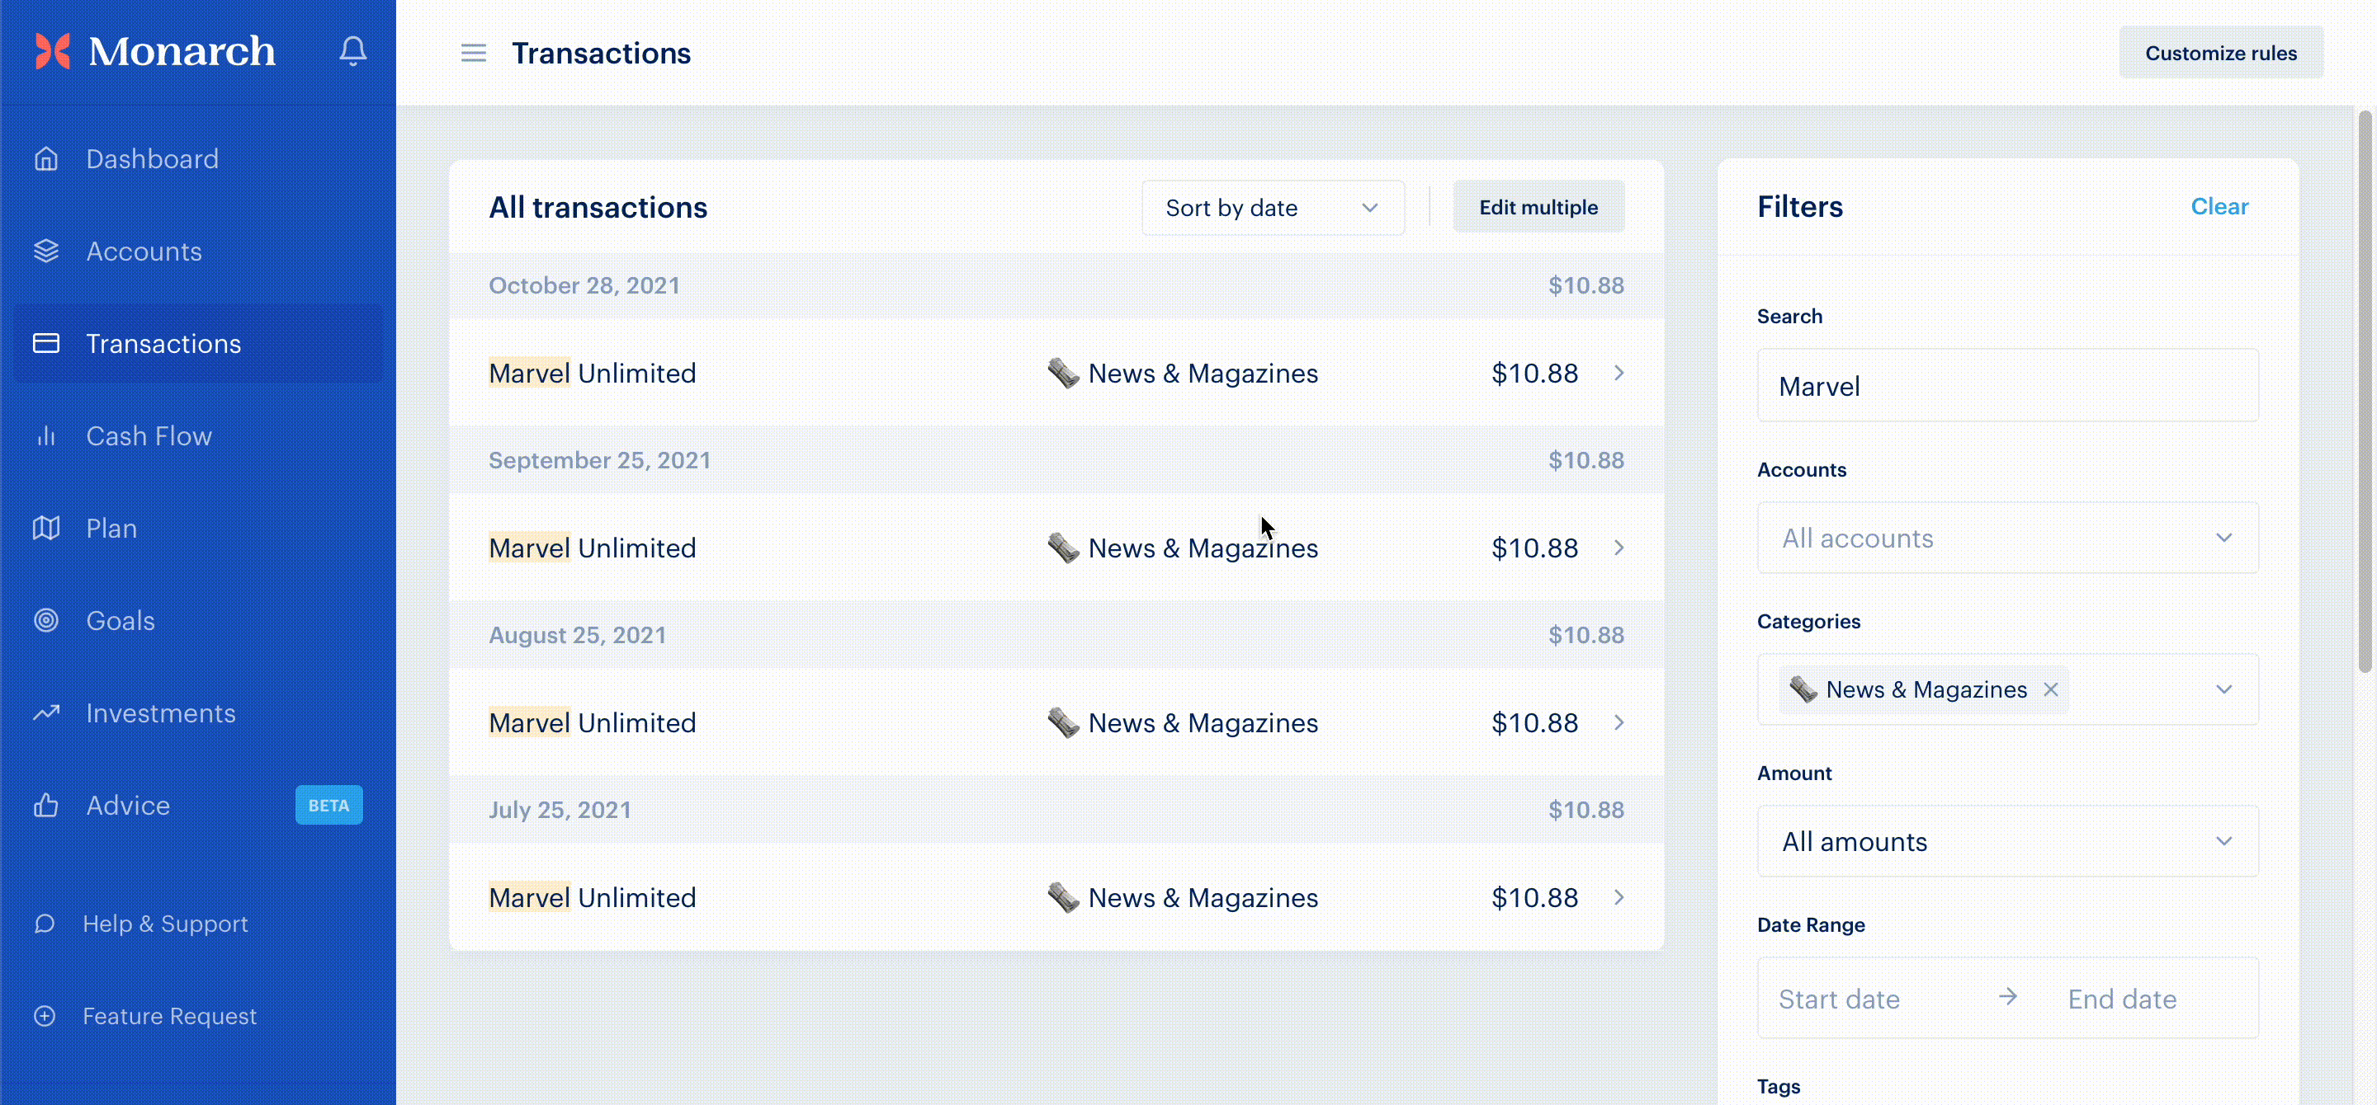Click newspaper icon in Categories filter chip
2377x1105 pixels.
[x=1803, y=689]
